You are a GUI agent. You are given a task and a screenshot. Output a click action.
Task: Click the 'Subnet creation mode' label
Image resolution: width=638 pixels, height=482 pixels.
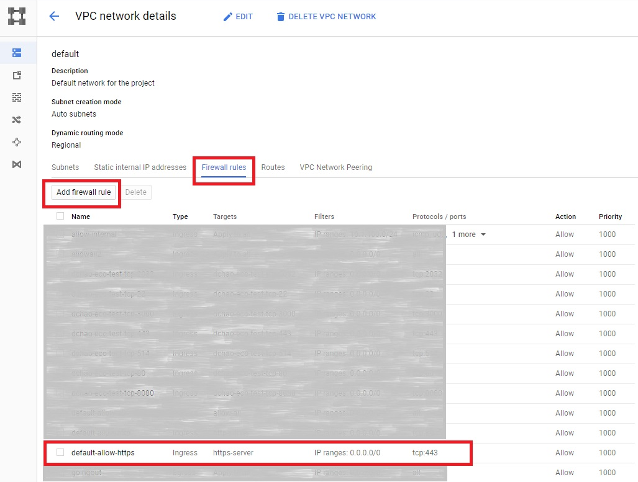click(86, 102)
